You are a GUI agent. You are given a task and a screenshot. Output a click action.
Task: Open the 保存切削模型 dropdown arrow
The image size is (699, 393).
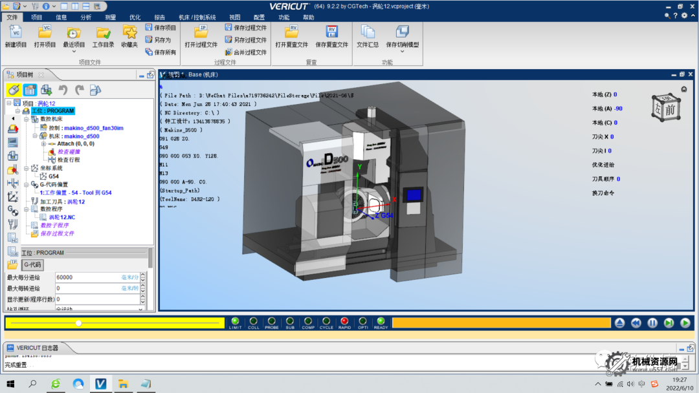(x=402, y=51)
